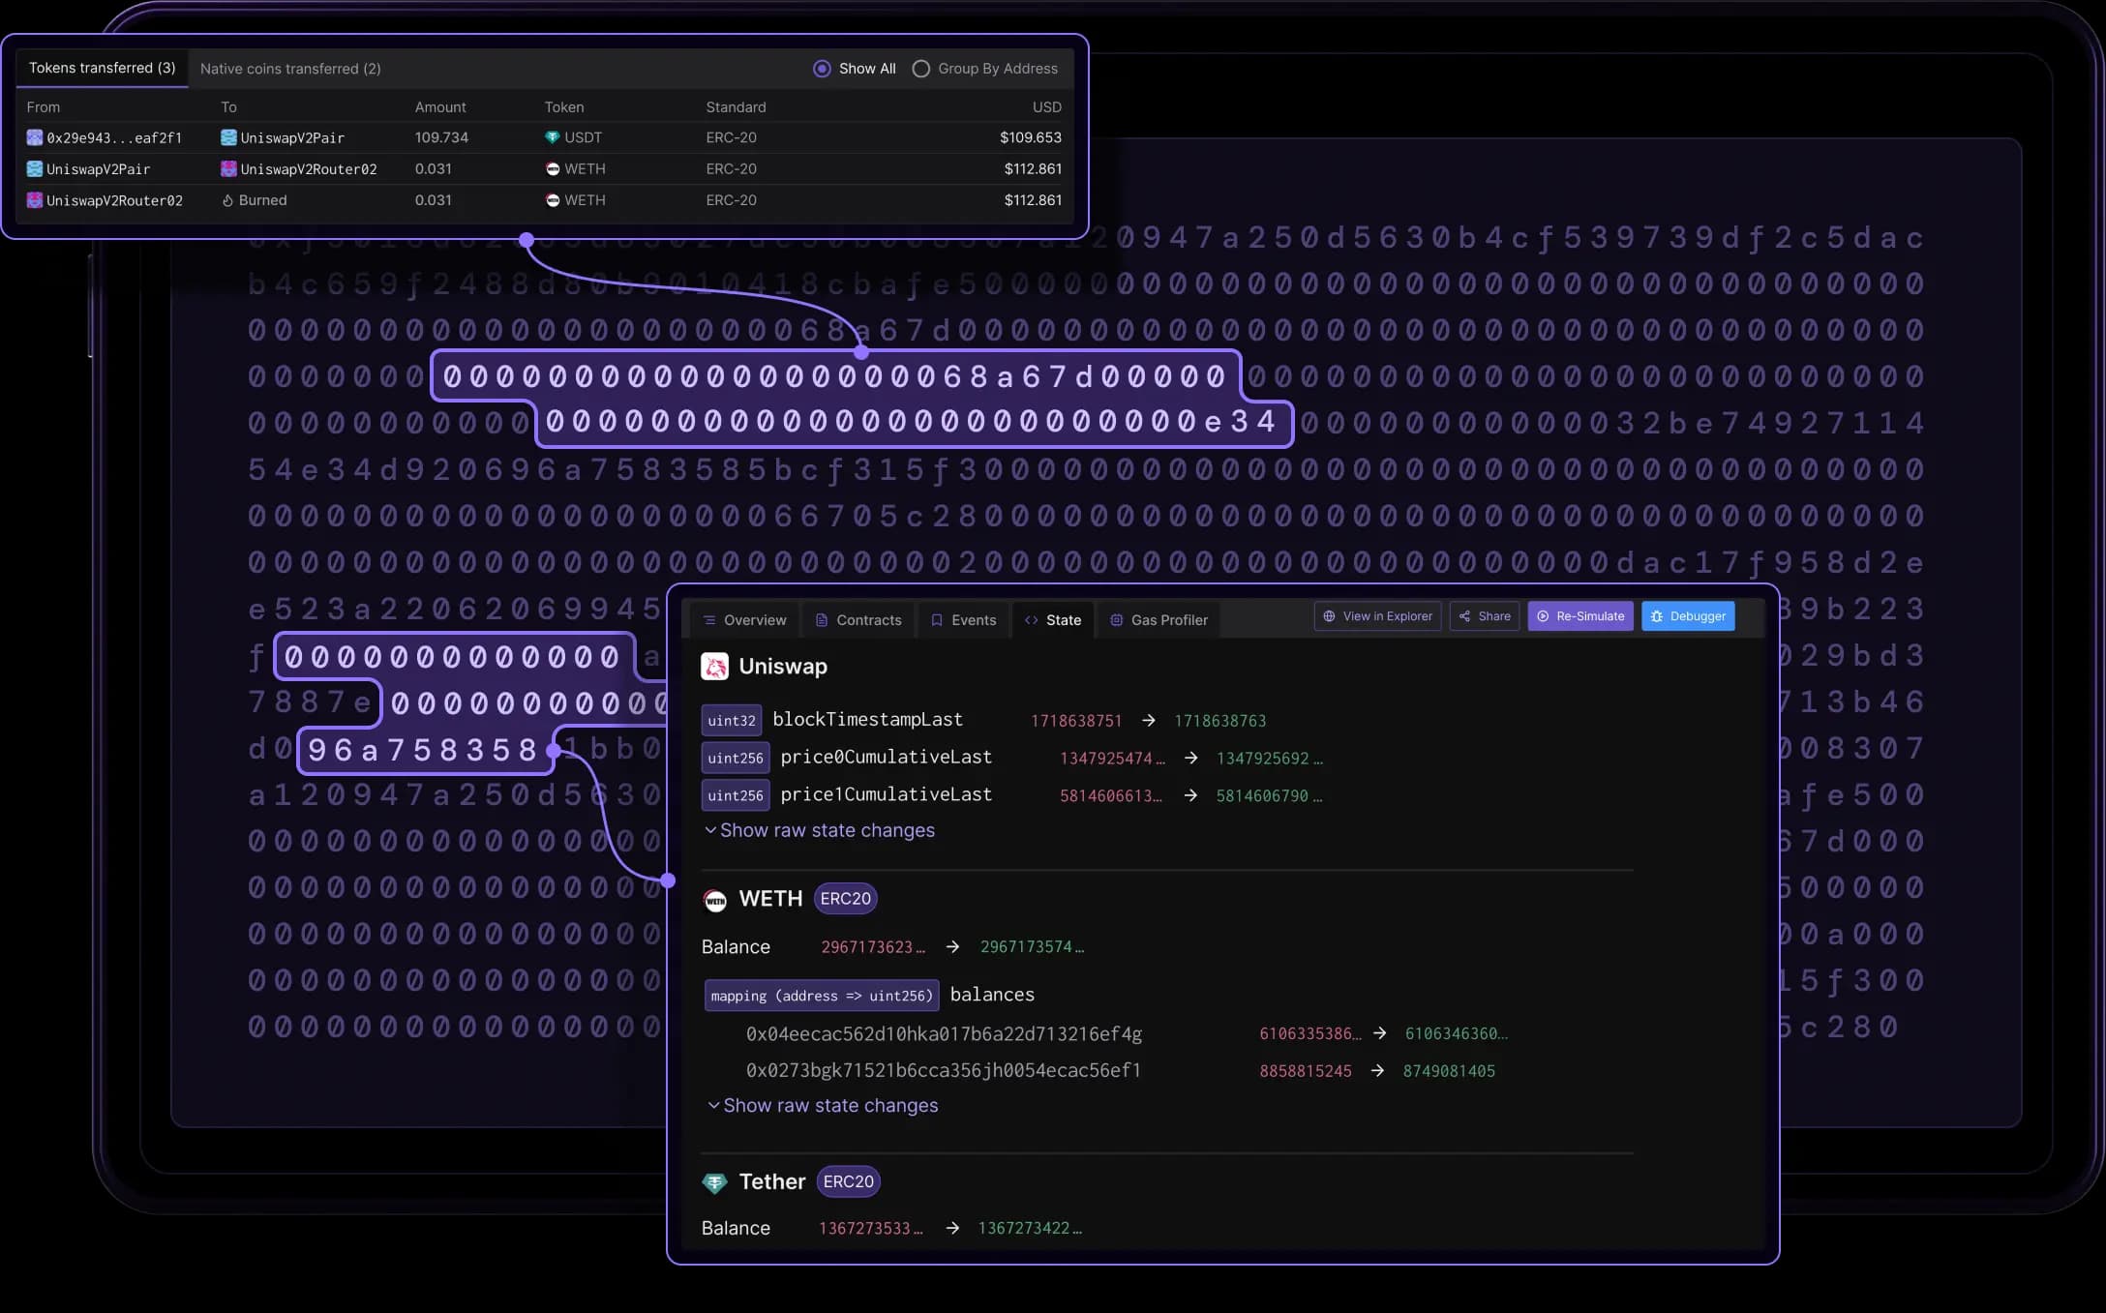Click the Share button

1485,616
